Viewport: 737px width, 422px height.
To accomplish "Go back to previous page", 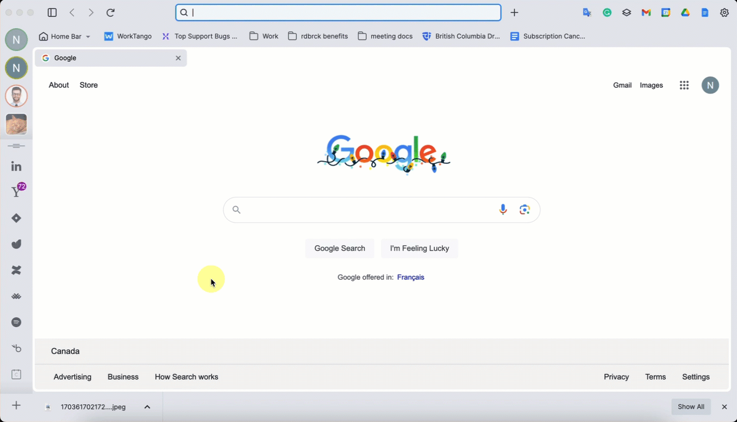I will pos(72,12).
